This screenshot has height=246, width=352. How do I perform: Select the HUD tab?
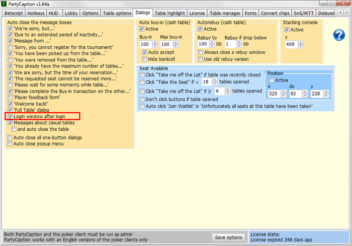tap(53, 13)
